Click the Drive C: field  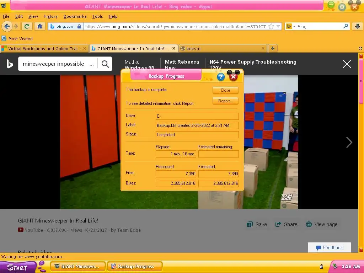(197, 116)
